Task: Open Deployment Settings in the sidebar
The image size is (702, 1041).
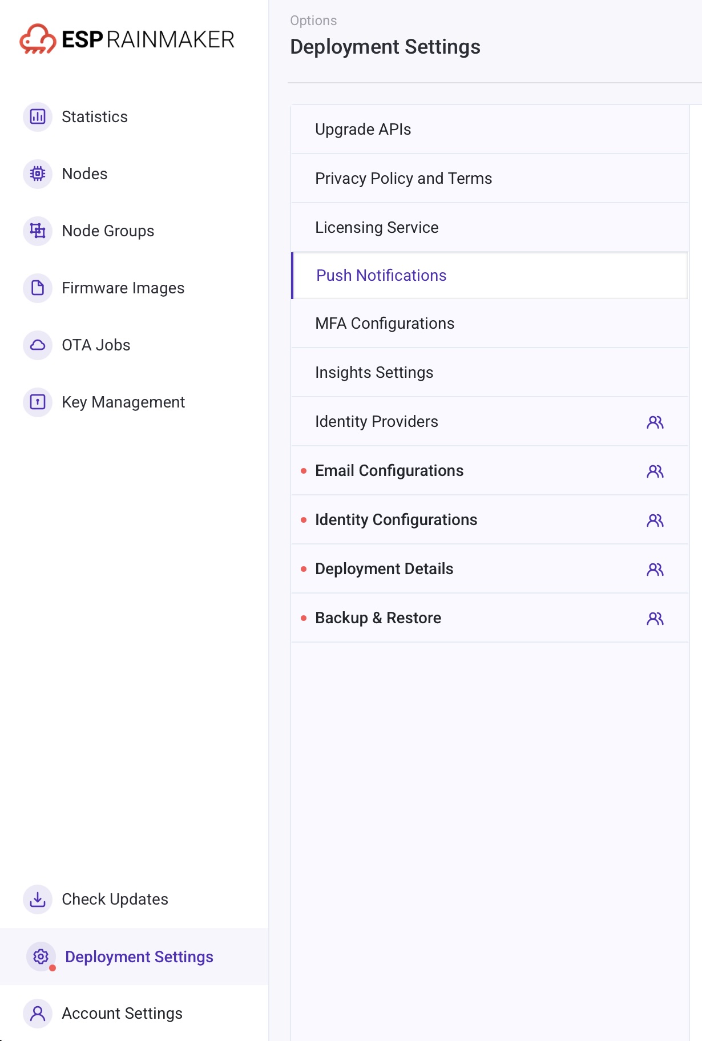Action: [x=139, y=957]
